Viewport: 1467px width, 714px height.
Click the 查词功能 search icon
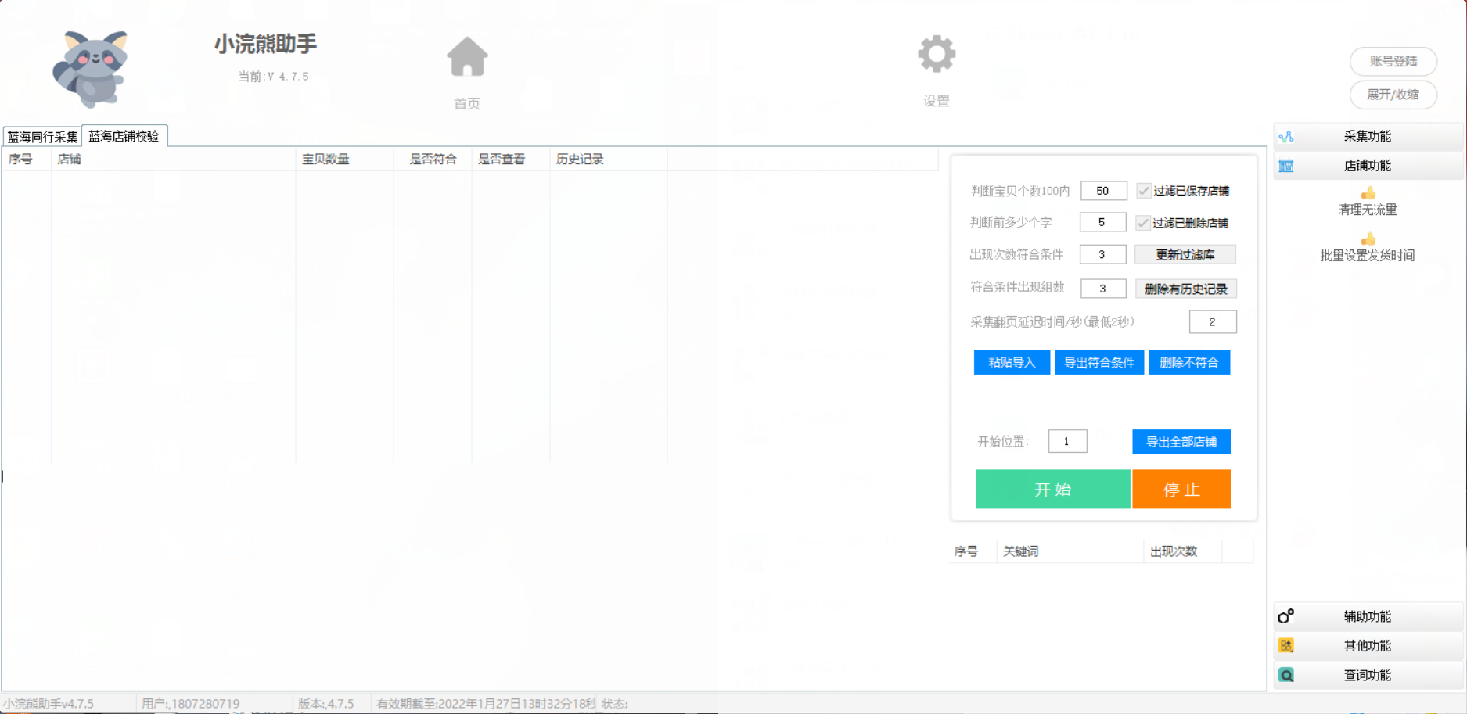pyautogui.click(x=1286, y=675)
